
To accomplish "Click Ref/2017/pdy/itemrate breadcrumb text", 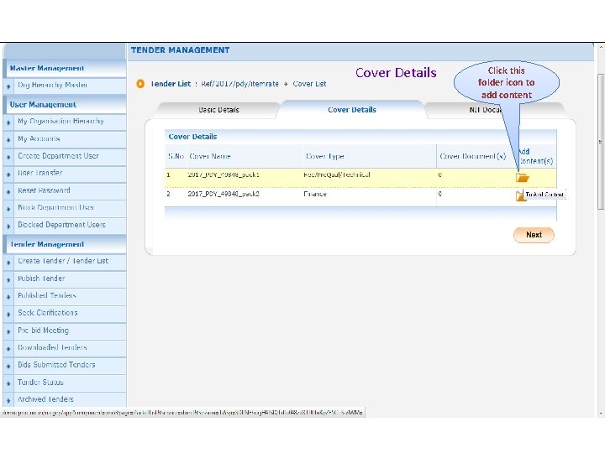I will click(x=239, y=84).
